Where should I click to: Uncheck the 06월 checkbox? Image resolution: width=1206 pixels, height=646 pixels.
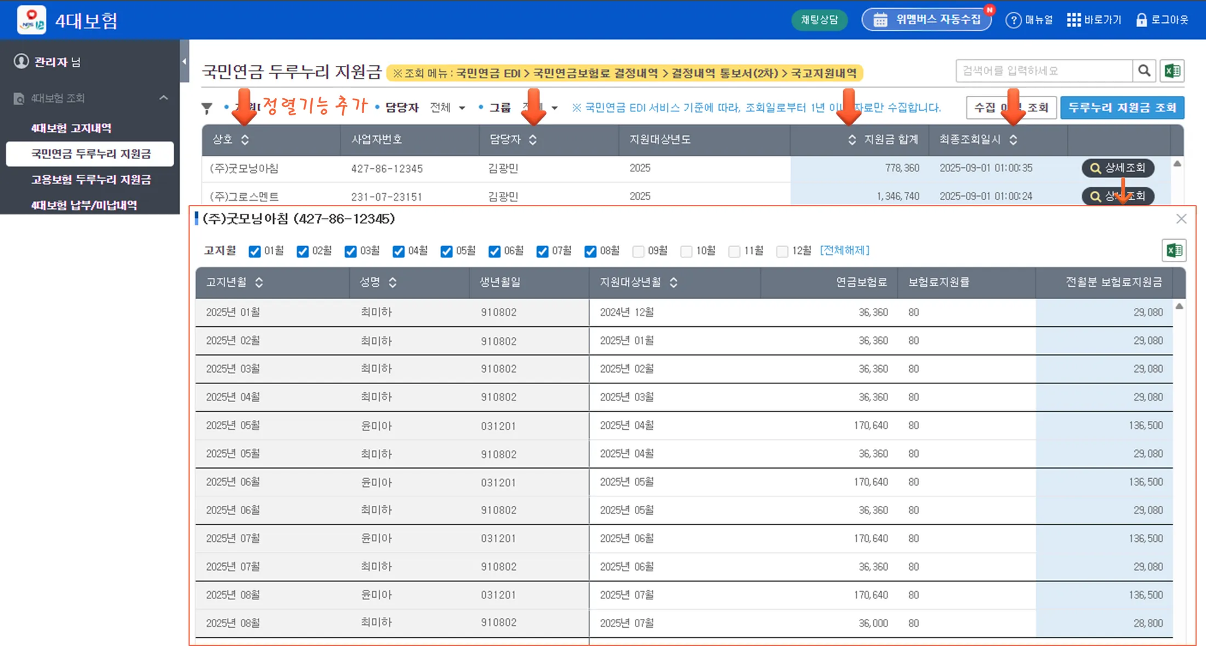[495, 251]
